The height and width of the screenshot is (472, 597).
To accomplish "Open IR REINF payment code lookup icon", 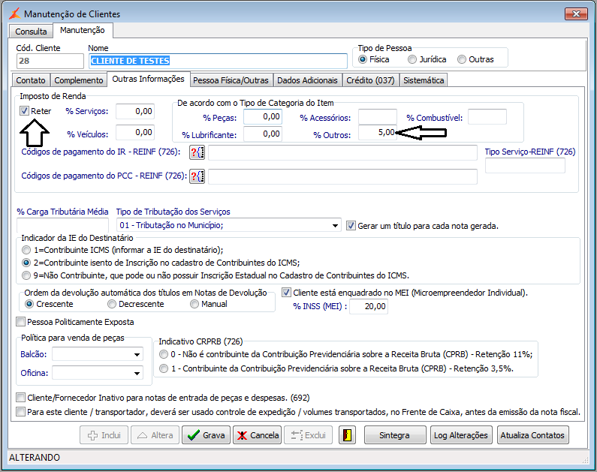I will 197,152.
